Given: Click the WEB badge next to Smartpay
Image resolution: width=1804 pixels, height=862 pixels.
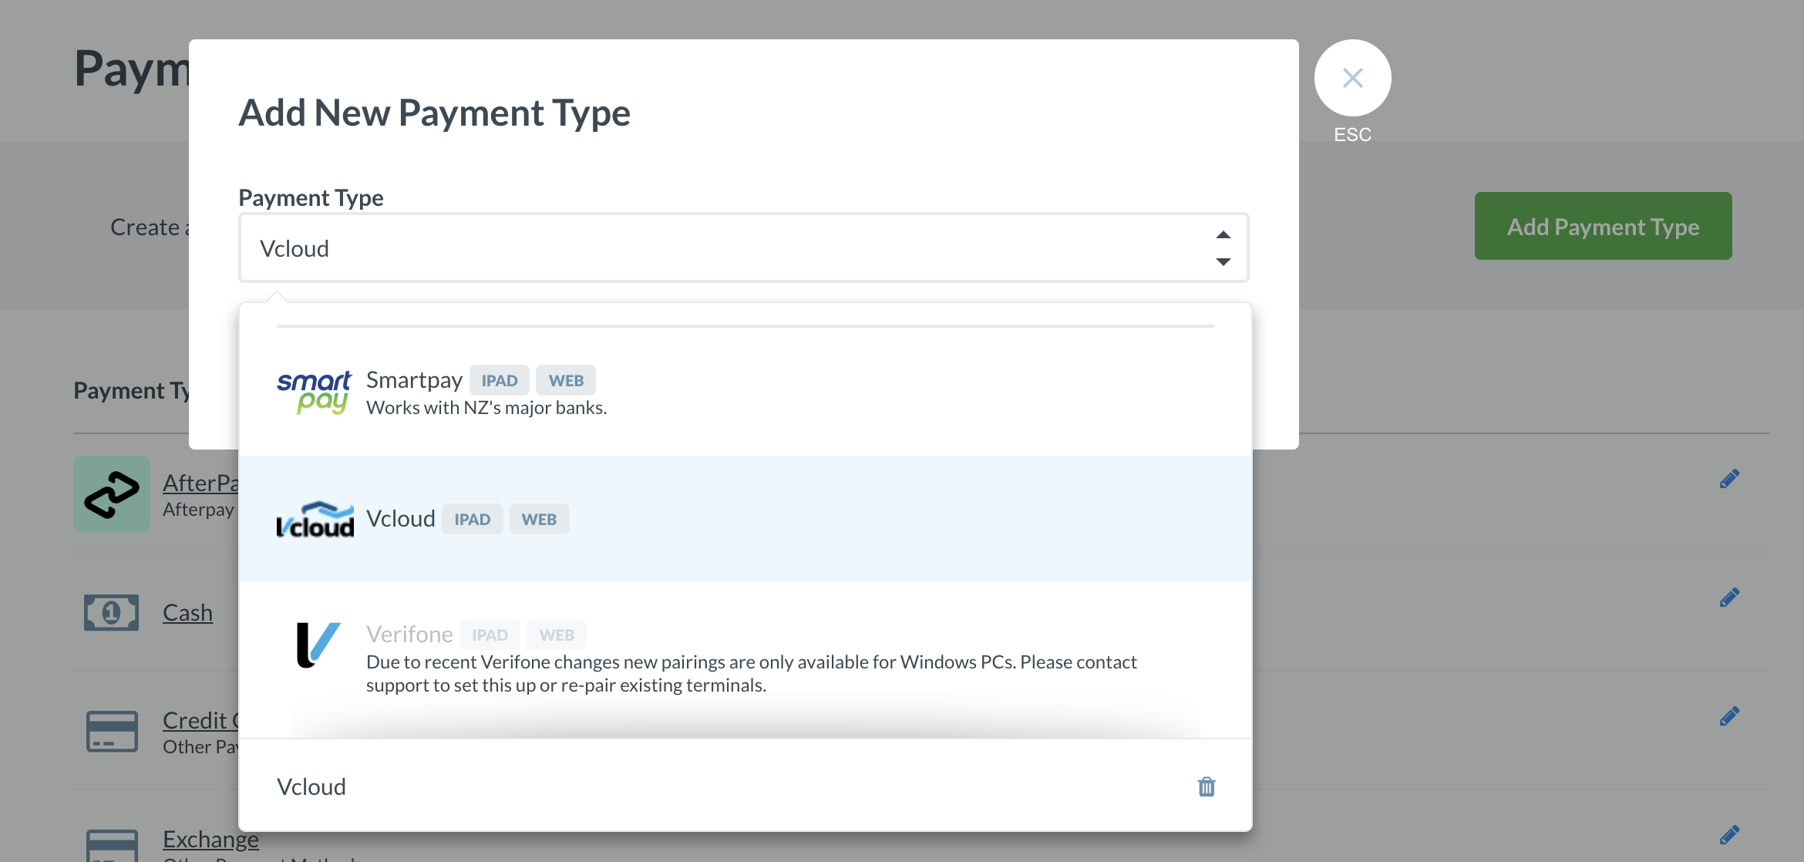Looking at the screenshot, I should pyautogui.click(x=566, y=381).
